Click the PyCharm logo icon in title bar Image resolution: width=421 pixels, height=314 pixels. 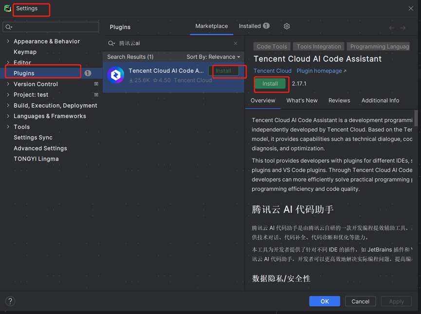(x=7, y=8)
